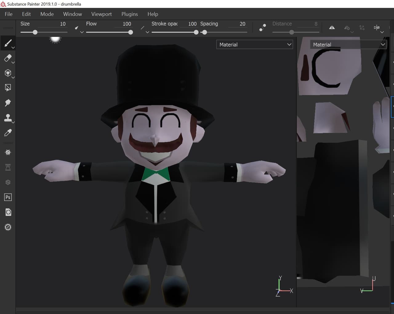394x314 pixels.
Task: Toggle lazy mouse icon
Action: [x=262, y=27]
